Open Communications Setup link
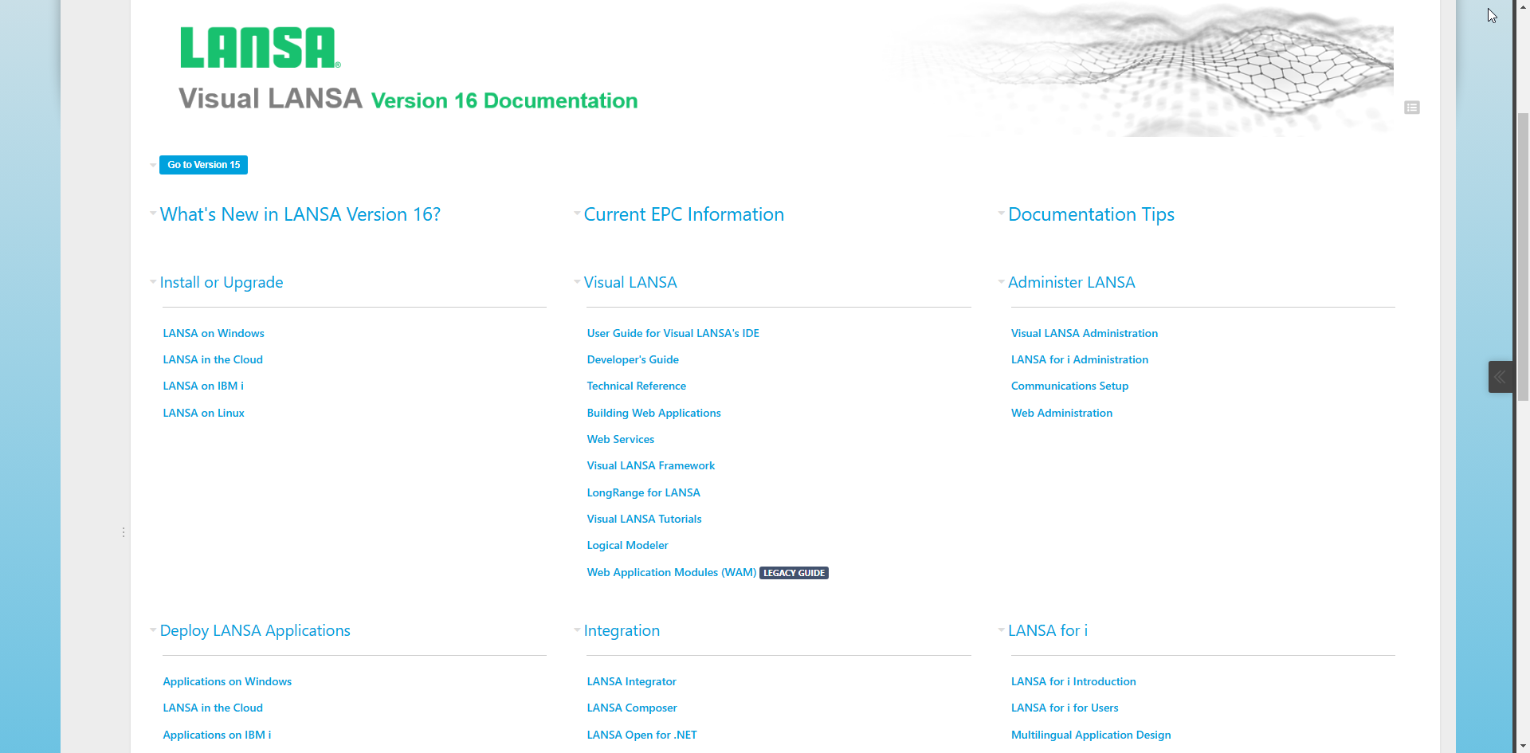1530x753 pixels. pos(1069,386)
